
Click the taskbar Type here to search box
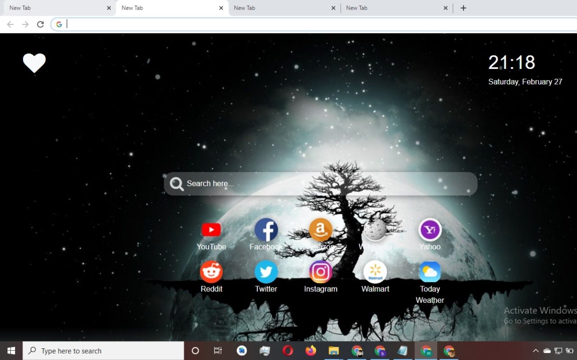pos(103,351)
